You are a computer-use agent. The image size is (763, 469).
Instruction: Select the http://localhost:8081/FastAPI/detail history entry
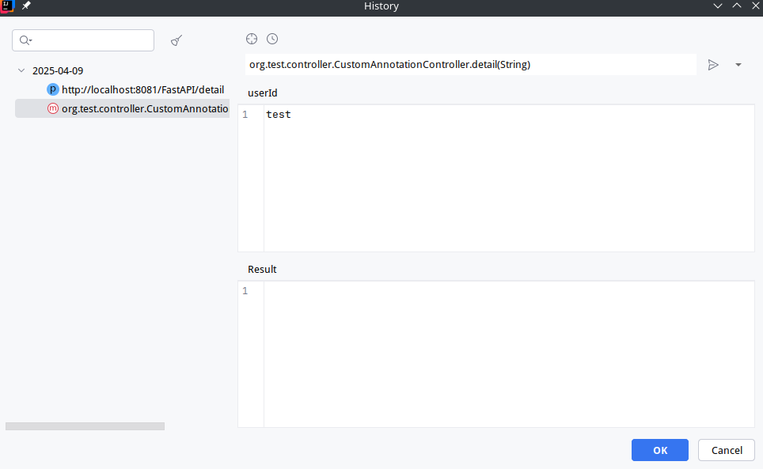pos(142,89)
